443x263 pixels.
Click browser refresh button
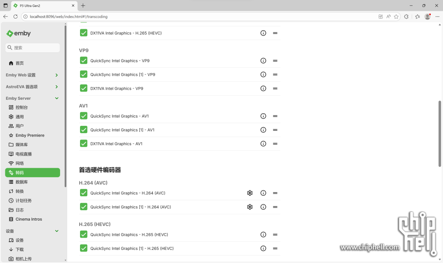pyautogui.click(x=15, y=17)
